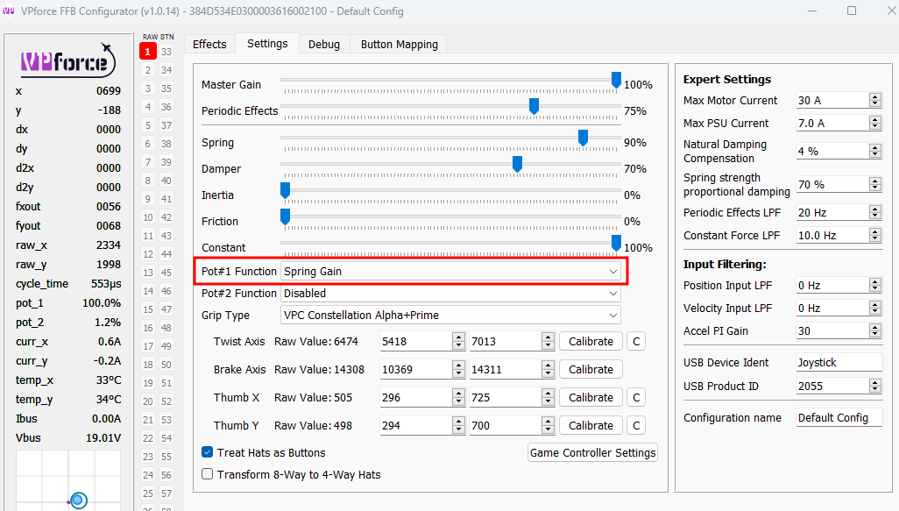899x511 pixels.
Task: Open the Grip Type dropdown
Action: point(450,315)
